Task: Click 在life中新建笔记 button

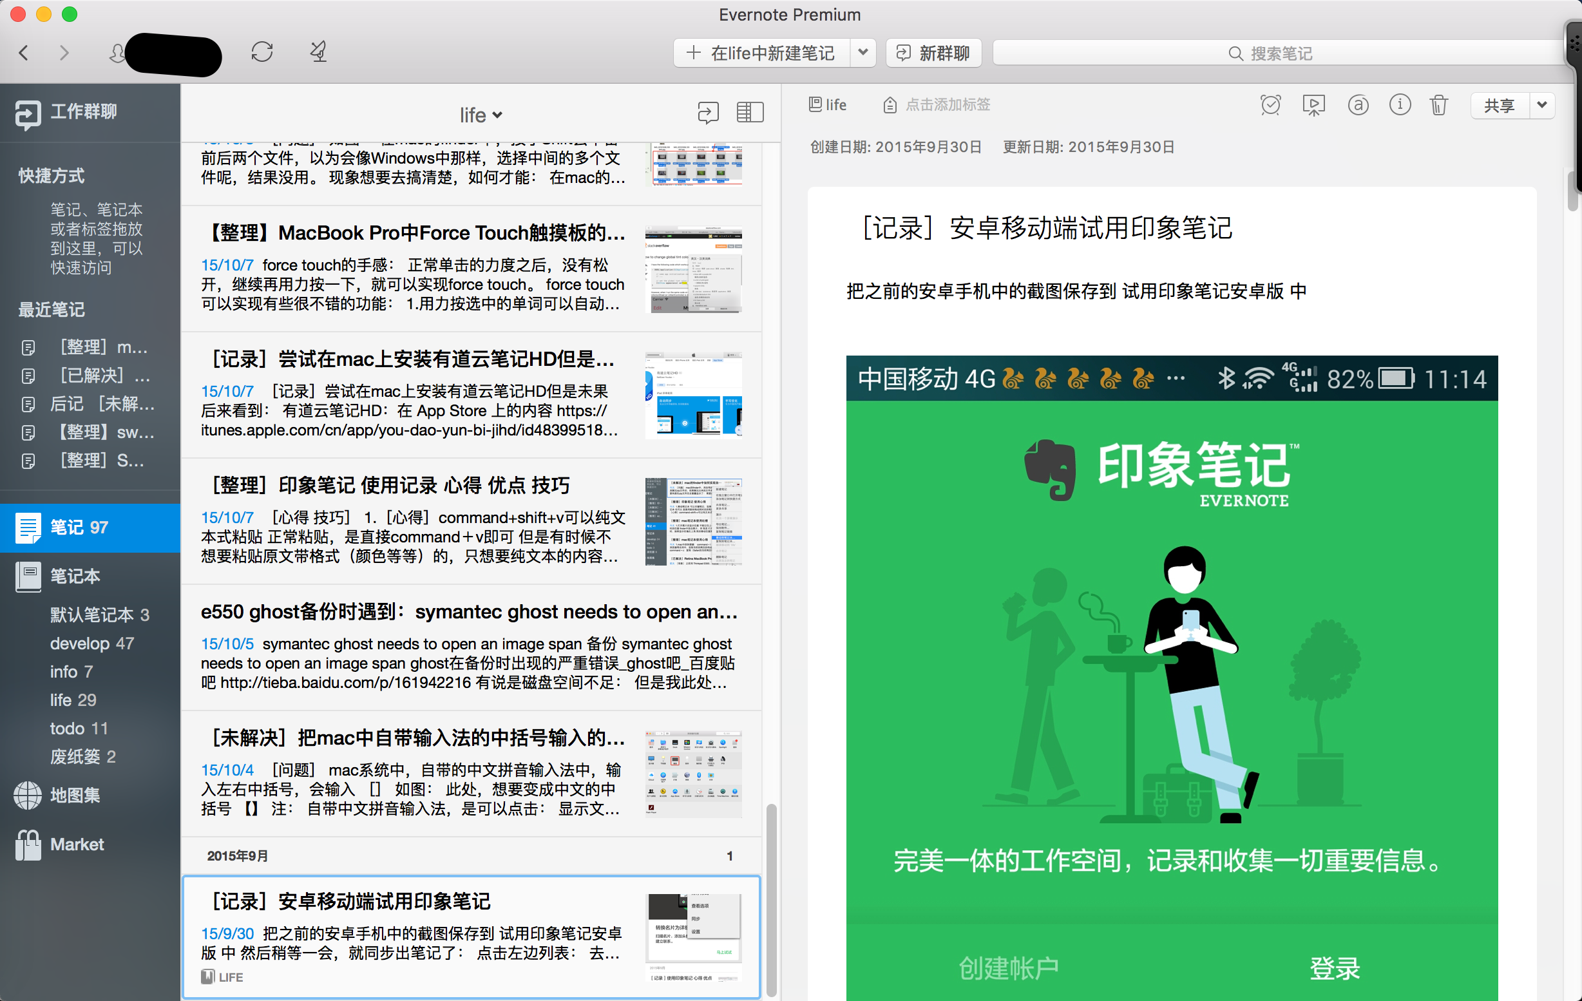Action: [x=761, y=53]
